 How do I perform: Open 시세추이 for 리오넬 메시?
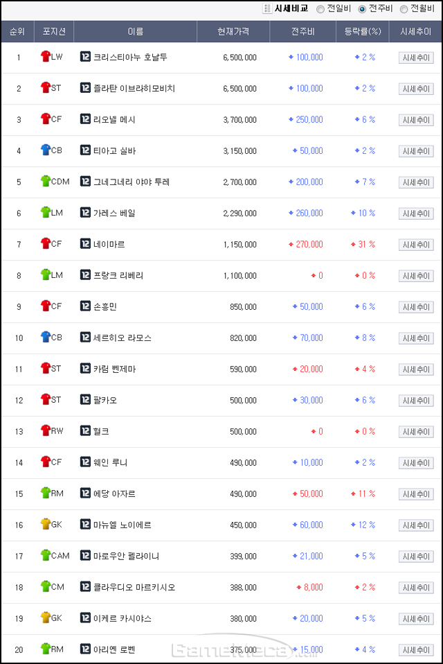(416, 120)
